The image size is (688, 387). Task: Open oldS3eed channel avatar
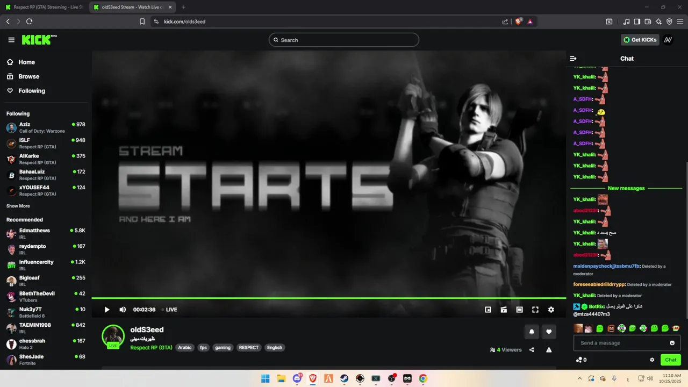pos(113,336)
